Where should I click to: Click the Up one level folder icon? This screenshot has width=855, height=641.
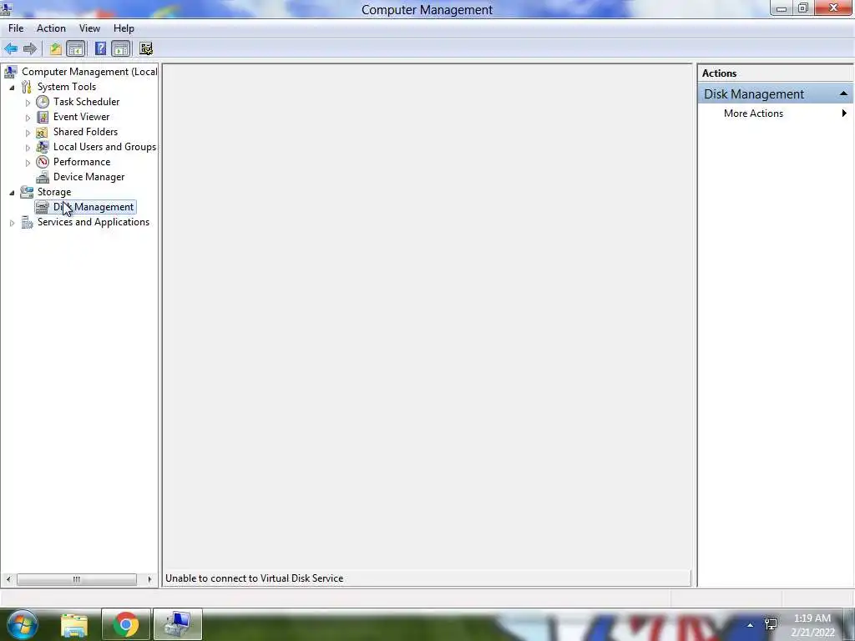click(x=56, y=49)
